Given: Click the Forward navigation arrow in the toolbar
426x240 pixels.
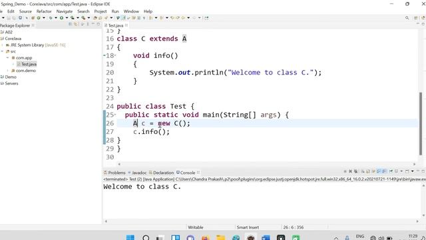Looking at the screenshot, I should [194, 18].
